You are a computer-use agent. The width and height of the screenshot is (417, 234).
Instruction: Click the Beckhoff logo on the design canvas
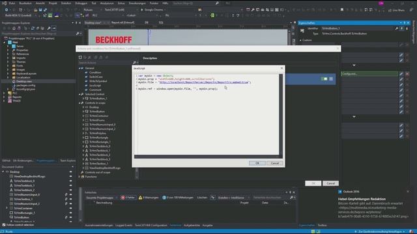113,40
